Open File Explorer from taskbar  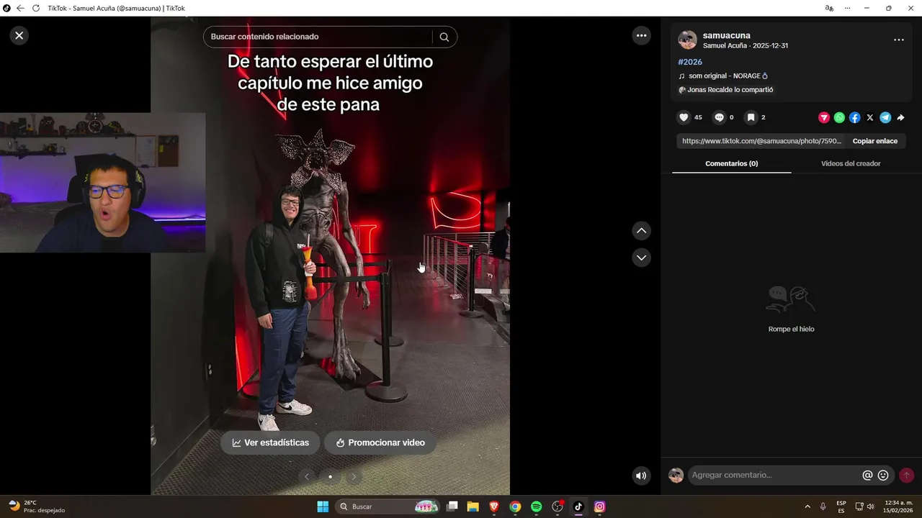pos(473,506)
